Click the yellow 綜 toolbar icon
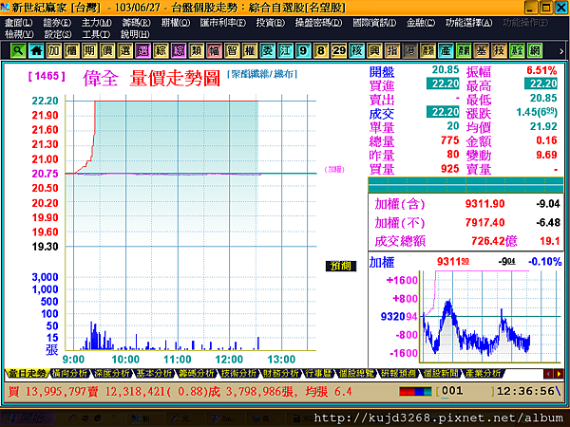The height and width of the screenshot is (427, 570). click(161, 50)
